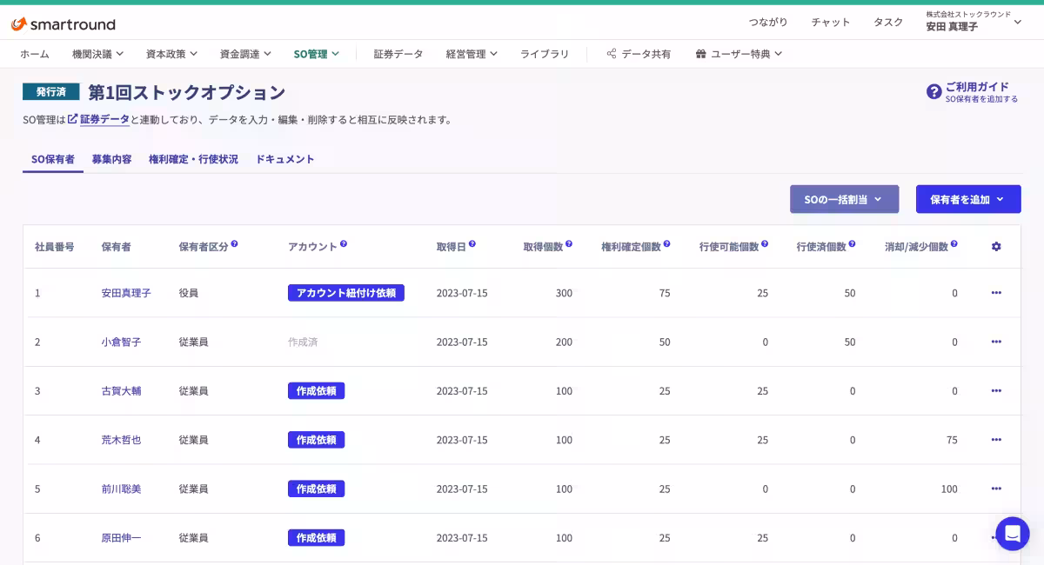Click help icon next to 取得個数
The height and width of the screenshot is (565, 1044).
pyautogui.click(x=569, y=244)
